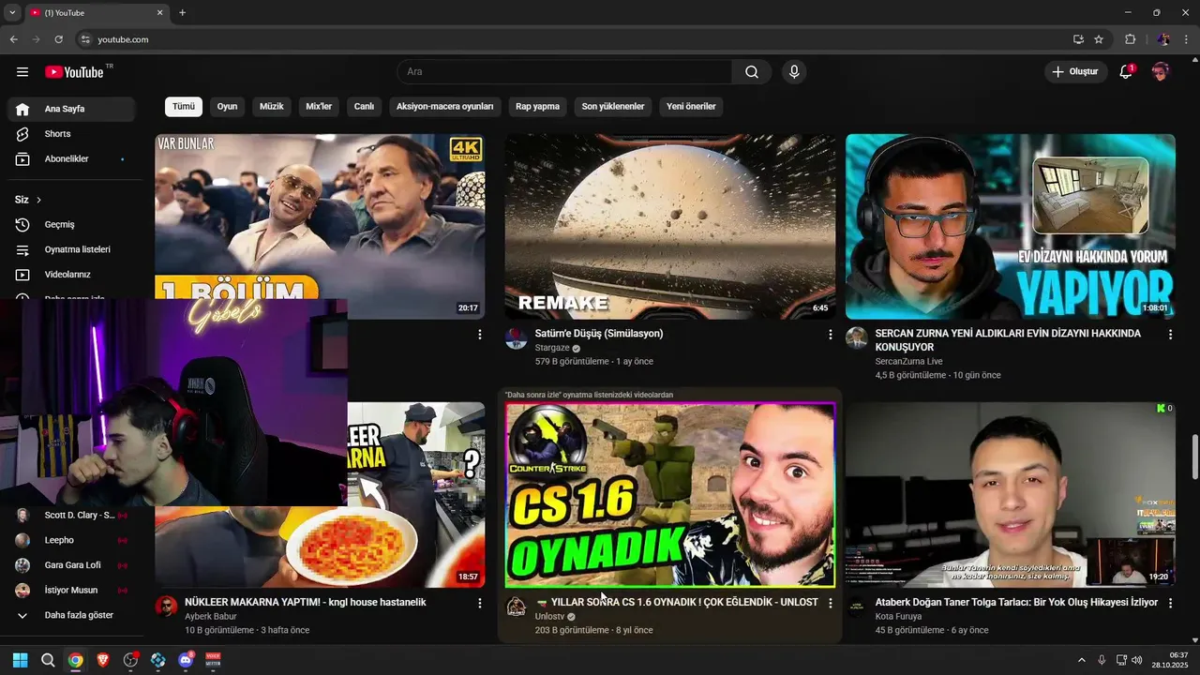Open the Ayberk Babur channel link
Screen dimensions: 1200x675
[x=211, y=617]
